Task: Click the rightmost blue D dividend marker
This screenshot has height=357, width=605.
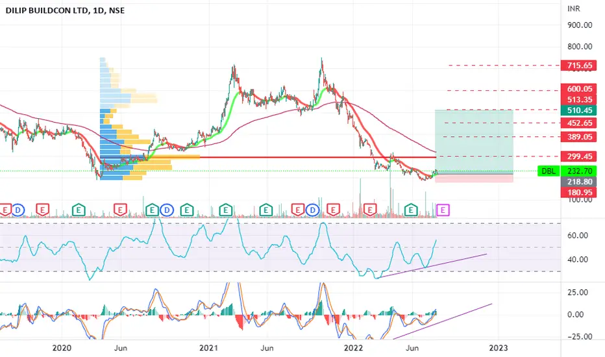Action: [x=312, y=210]
